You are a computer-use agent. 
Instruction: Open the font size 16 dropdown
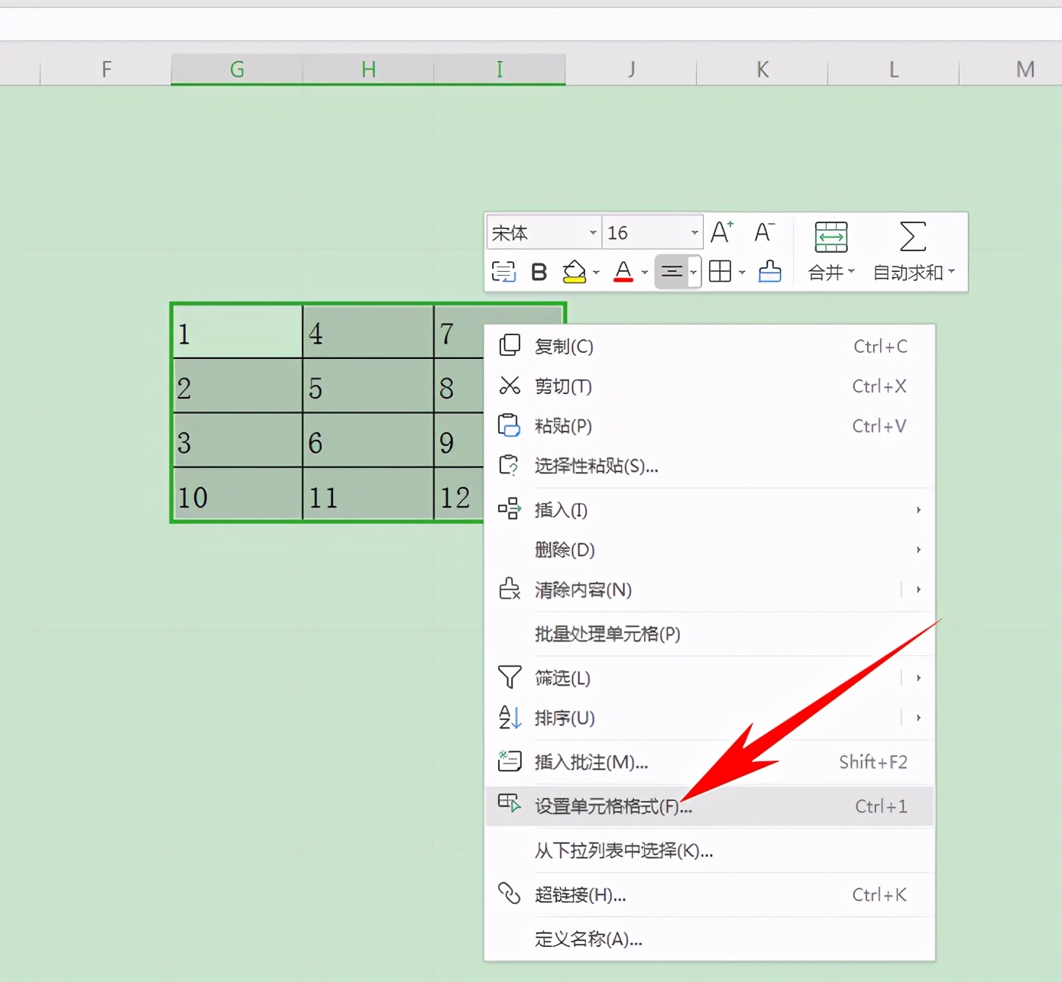(x=694, y=233)
